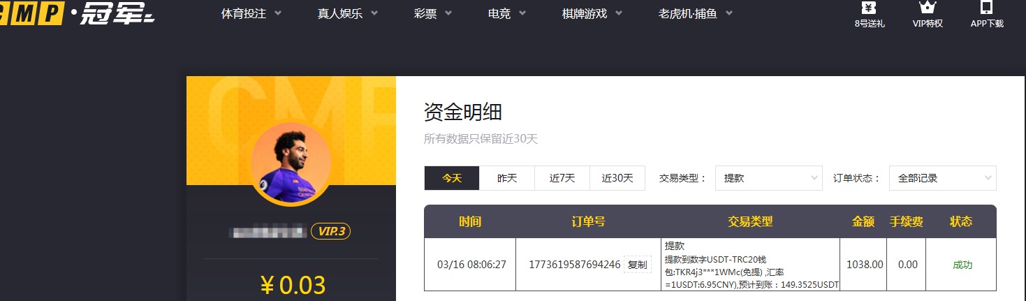This screenshot has width=1026, height=301.
Task: Select the 今天 date filter tab
Action: point(452,178)
